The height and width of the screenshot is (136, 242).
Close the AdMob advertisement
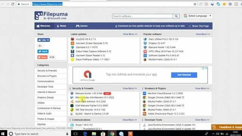click(206, 68)
